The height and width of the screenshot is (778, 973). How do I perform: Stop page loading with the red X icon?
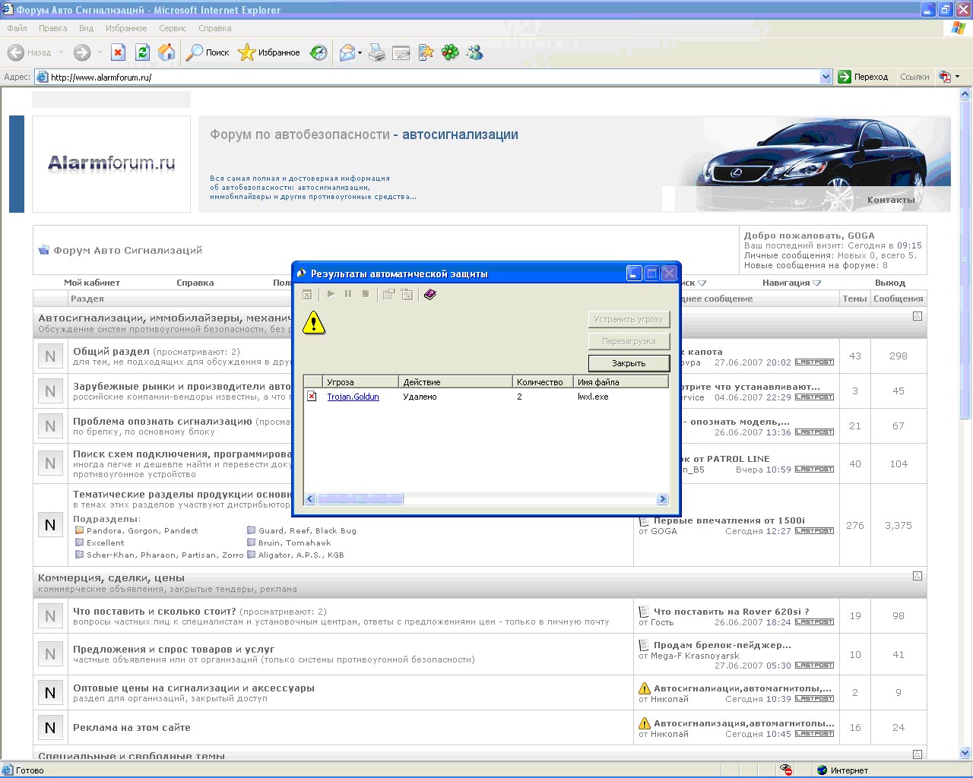click(x=118, y=52)
